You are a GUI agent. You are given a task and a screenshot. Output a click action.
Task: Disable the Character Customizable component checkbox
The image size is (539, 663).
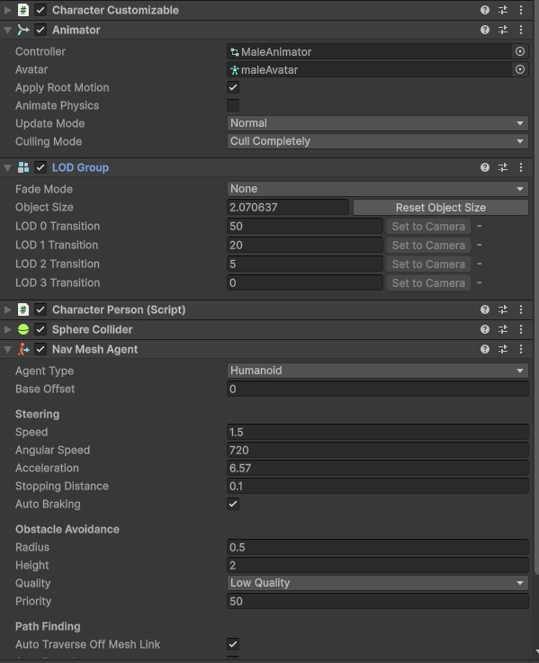coord(40,10)
